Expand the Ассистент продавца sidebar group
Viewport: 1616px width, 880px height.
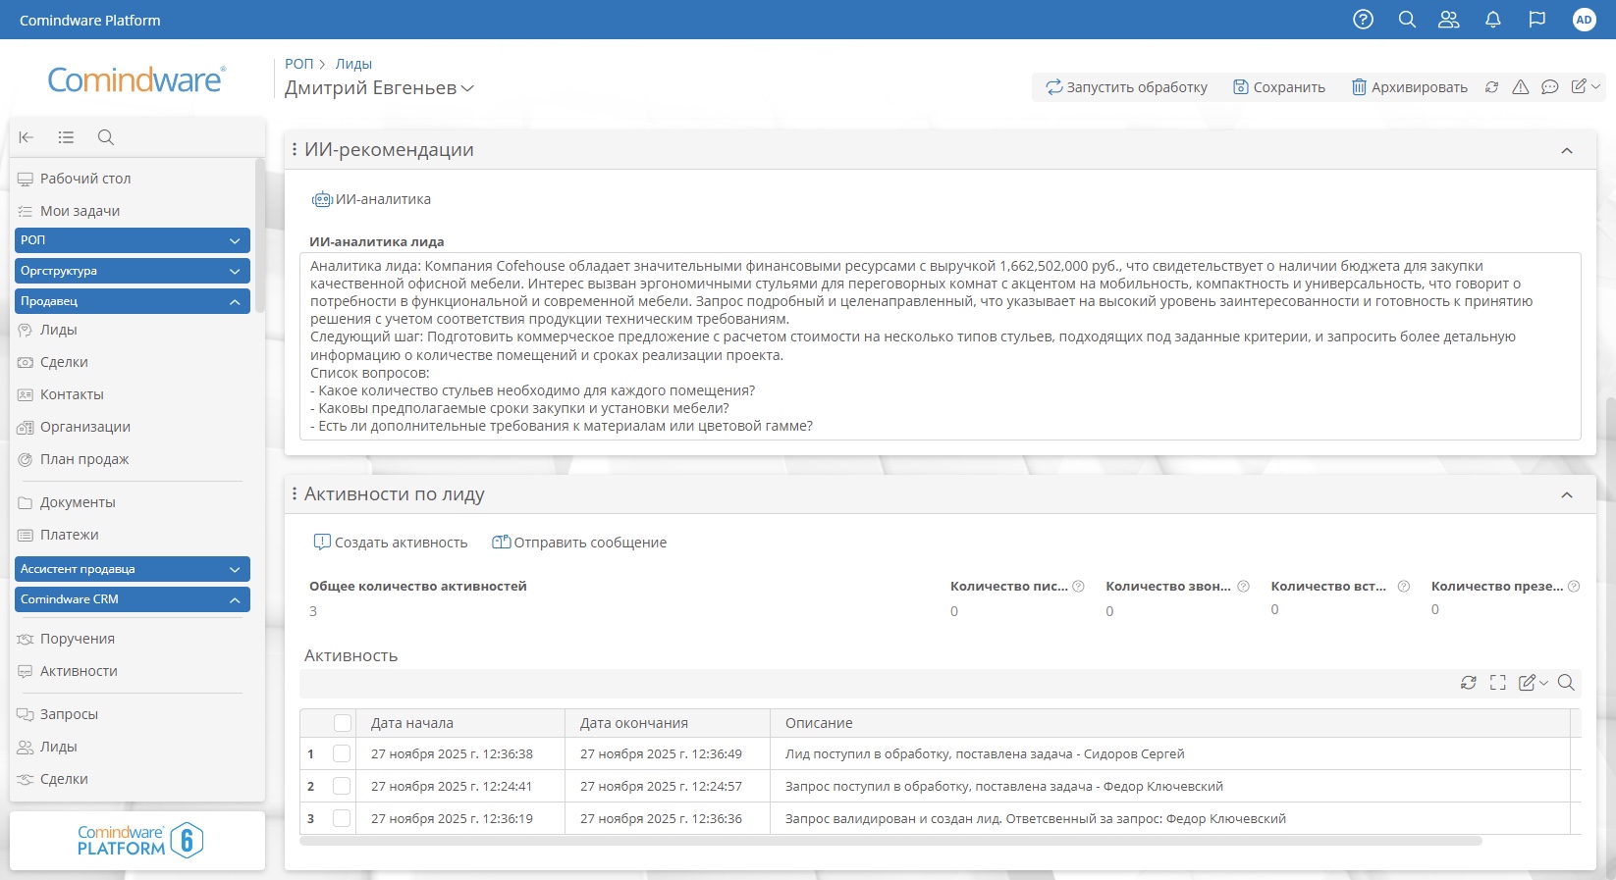133,569
